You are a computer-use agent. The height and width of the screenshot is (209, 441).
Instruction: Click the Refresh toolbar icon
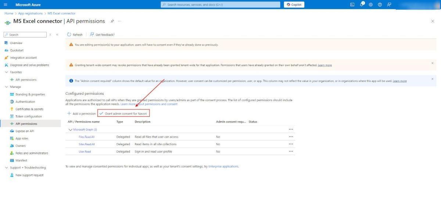pos(69,35)
